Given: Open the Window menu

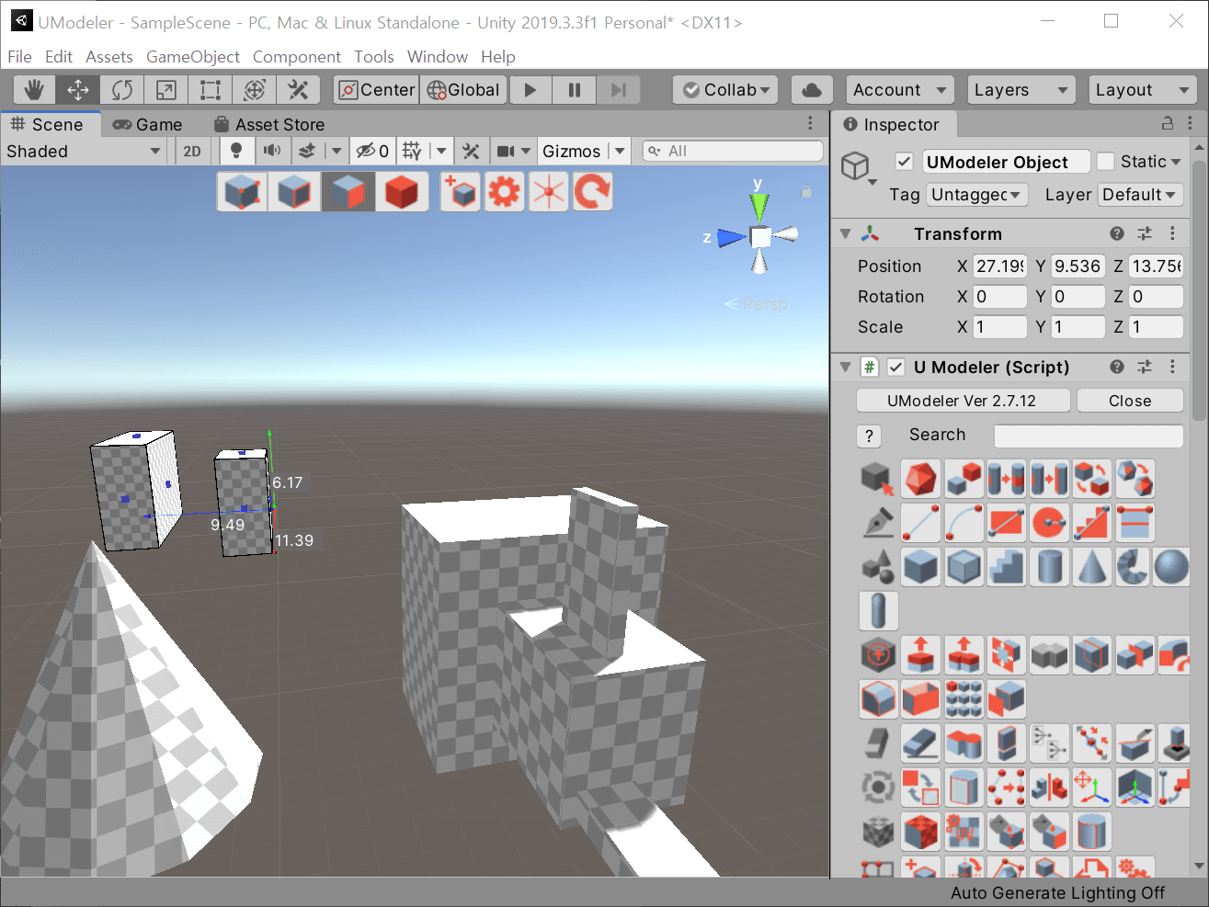Looking at the screenshot, I should point(438,57).
